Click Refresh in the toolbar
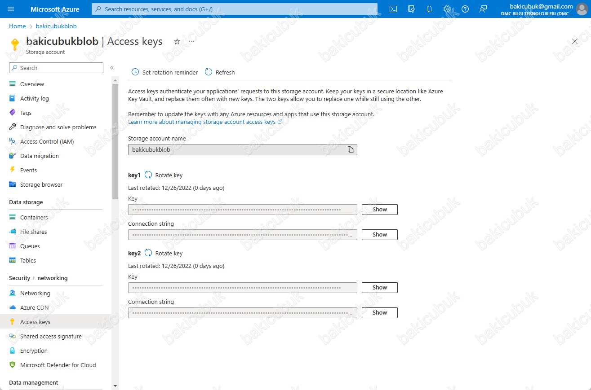The image size is (591, 390). tap(220, 72)
